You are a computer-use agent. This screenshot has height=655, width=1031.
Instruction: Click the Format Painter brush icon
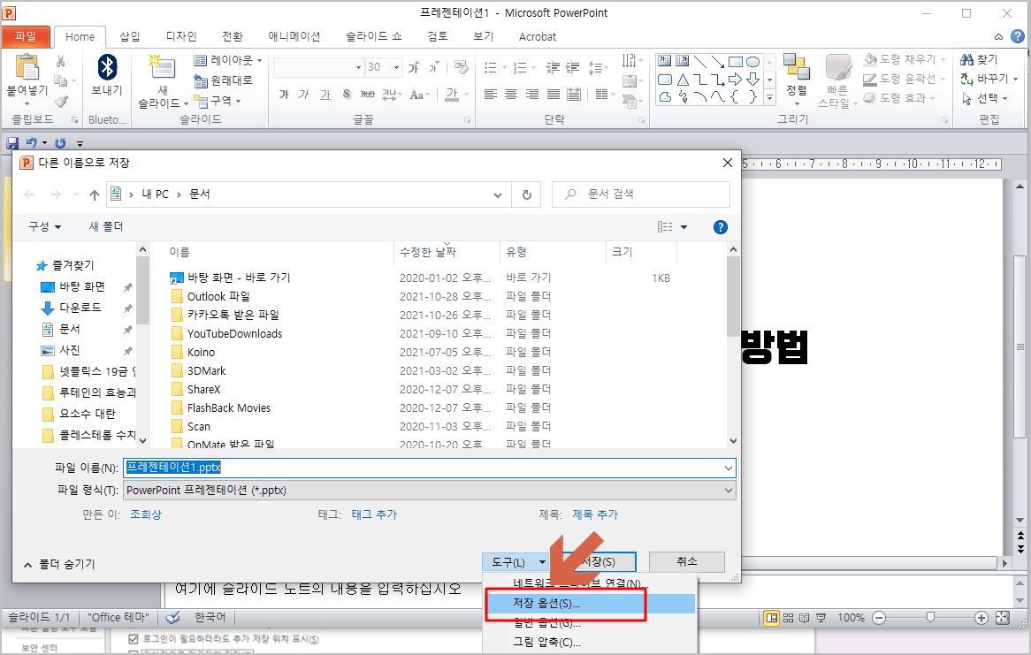(60, 101)
